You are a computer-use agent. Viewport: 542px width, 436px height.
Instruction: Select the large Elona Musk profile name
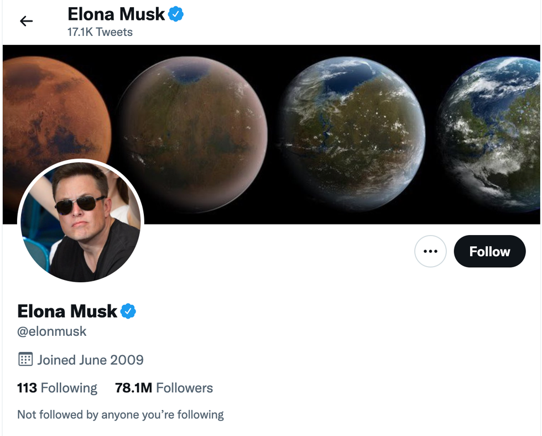[67, 311]
